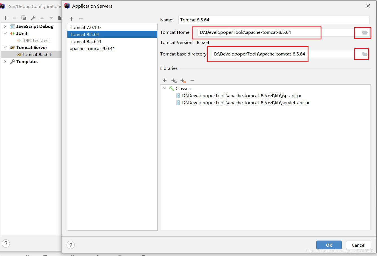Viewport: 377px width, 256px height.
Task: Expand the Templates tree node
Action: [x=5, y=62]
